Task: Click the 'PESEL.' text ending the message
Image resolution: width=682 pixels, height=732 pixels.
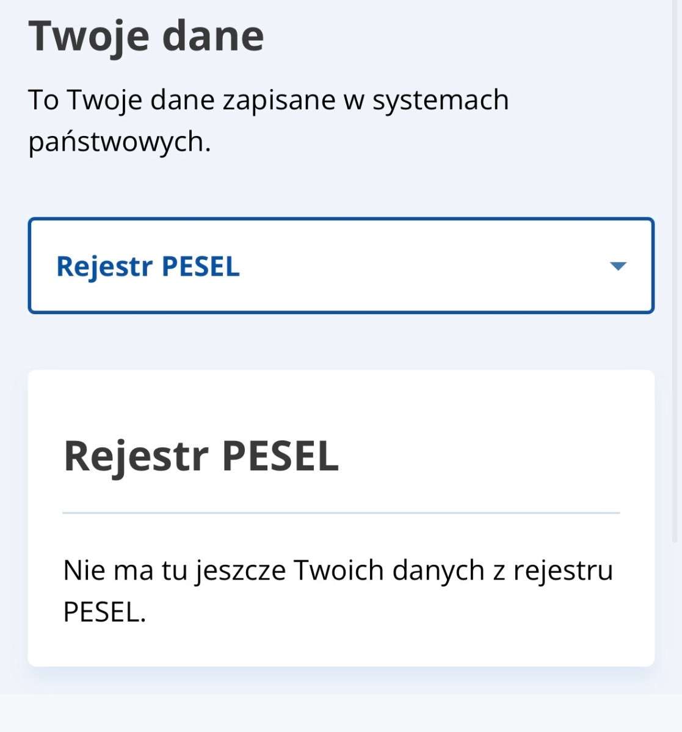Action: 104,612
